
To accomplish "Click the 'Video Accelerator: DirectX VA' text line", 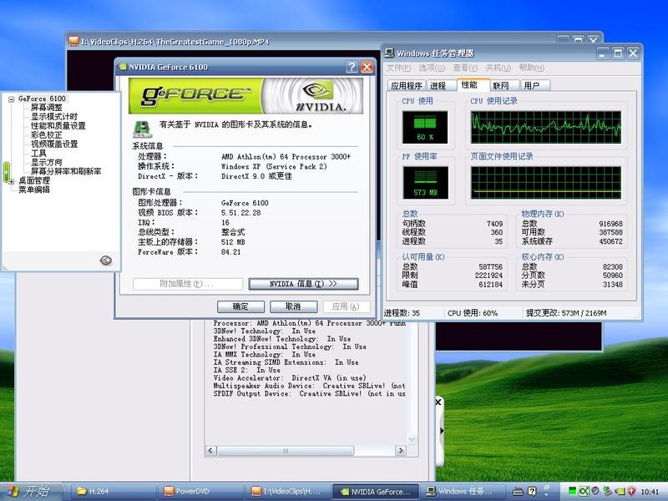I will pyautogui.click(x=290, y=378).
